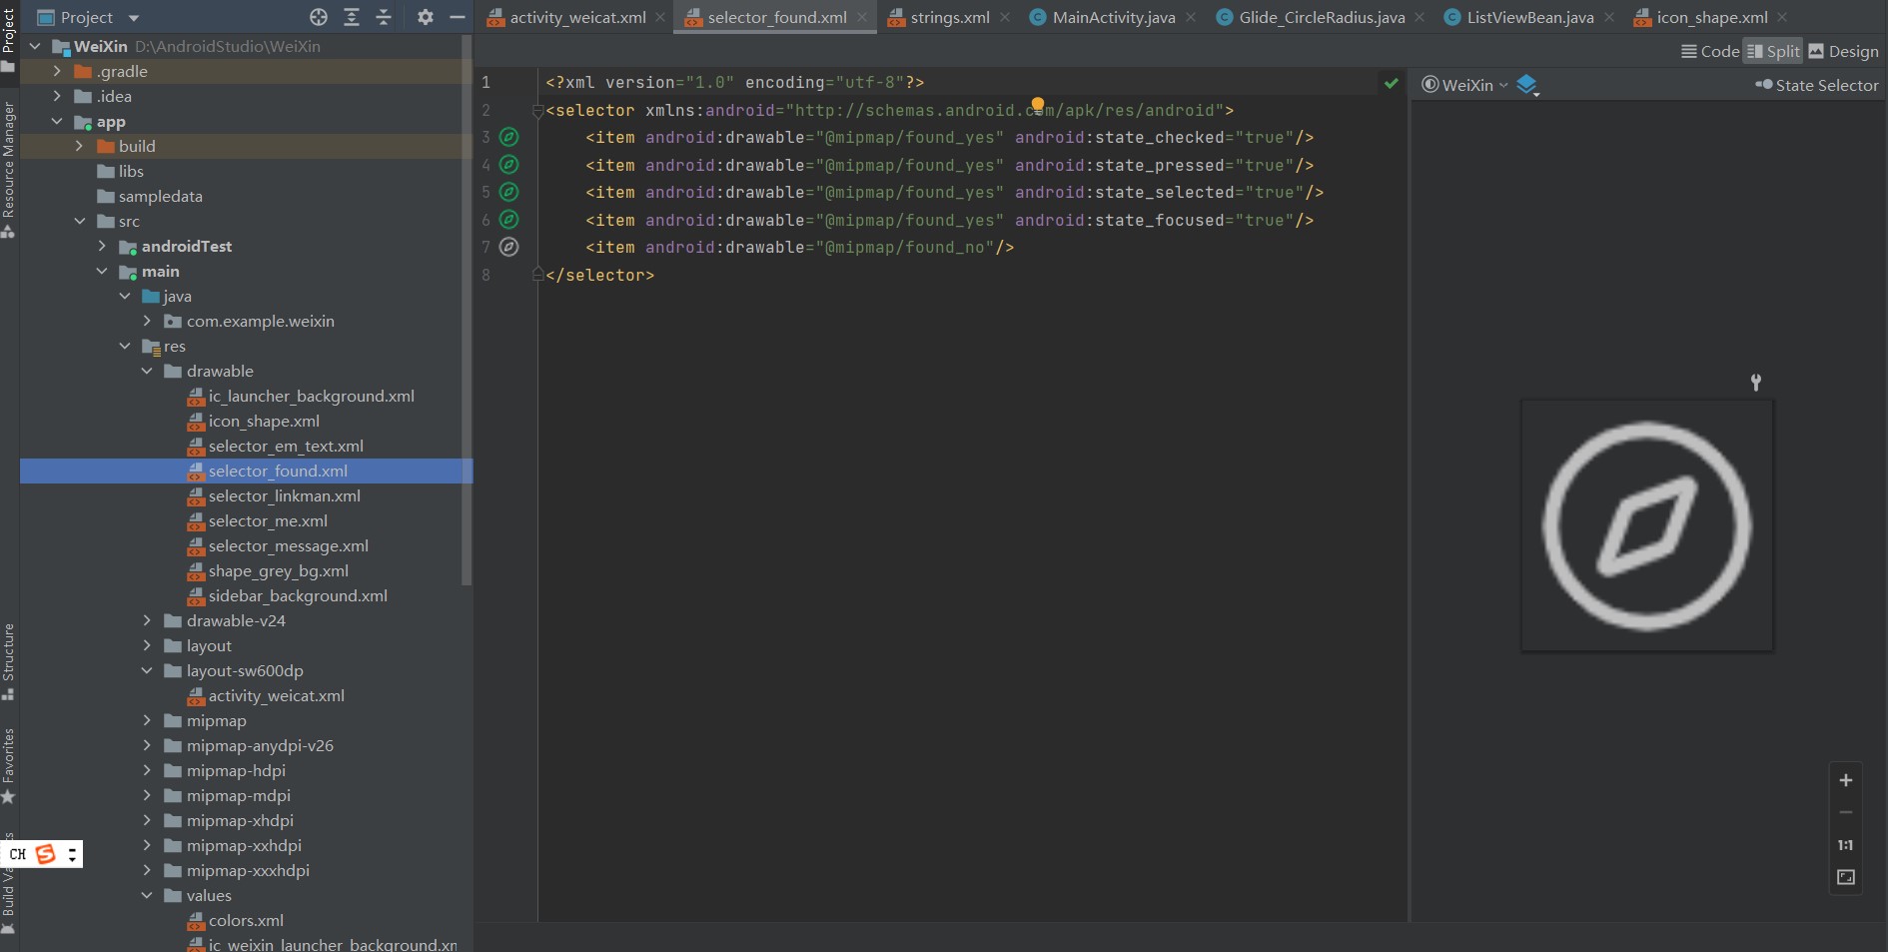Hide the Project panel with minus icon
Image resolution: width=1888 pixels, height=952 pixels.
pos(458,17)
